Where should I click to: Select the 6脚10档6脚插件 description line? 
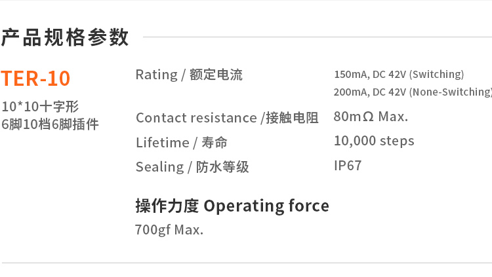pyautogui.click(x=50, y=124)
